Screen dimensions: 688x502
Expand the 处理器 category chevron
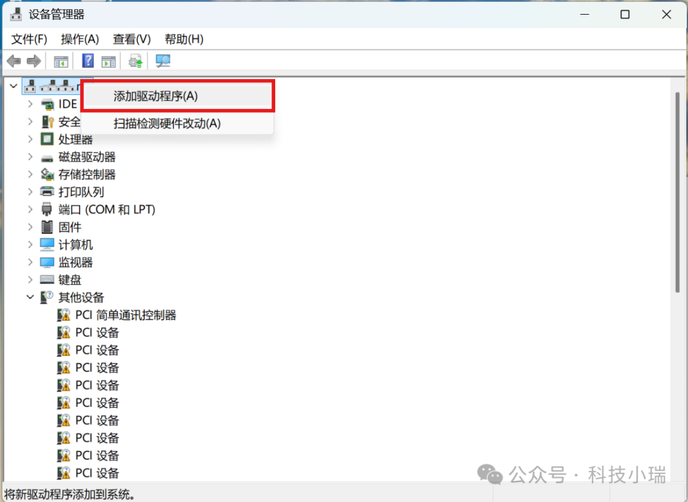click(31, 139)
